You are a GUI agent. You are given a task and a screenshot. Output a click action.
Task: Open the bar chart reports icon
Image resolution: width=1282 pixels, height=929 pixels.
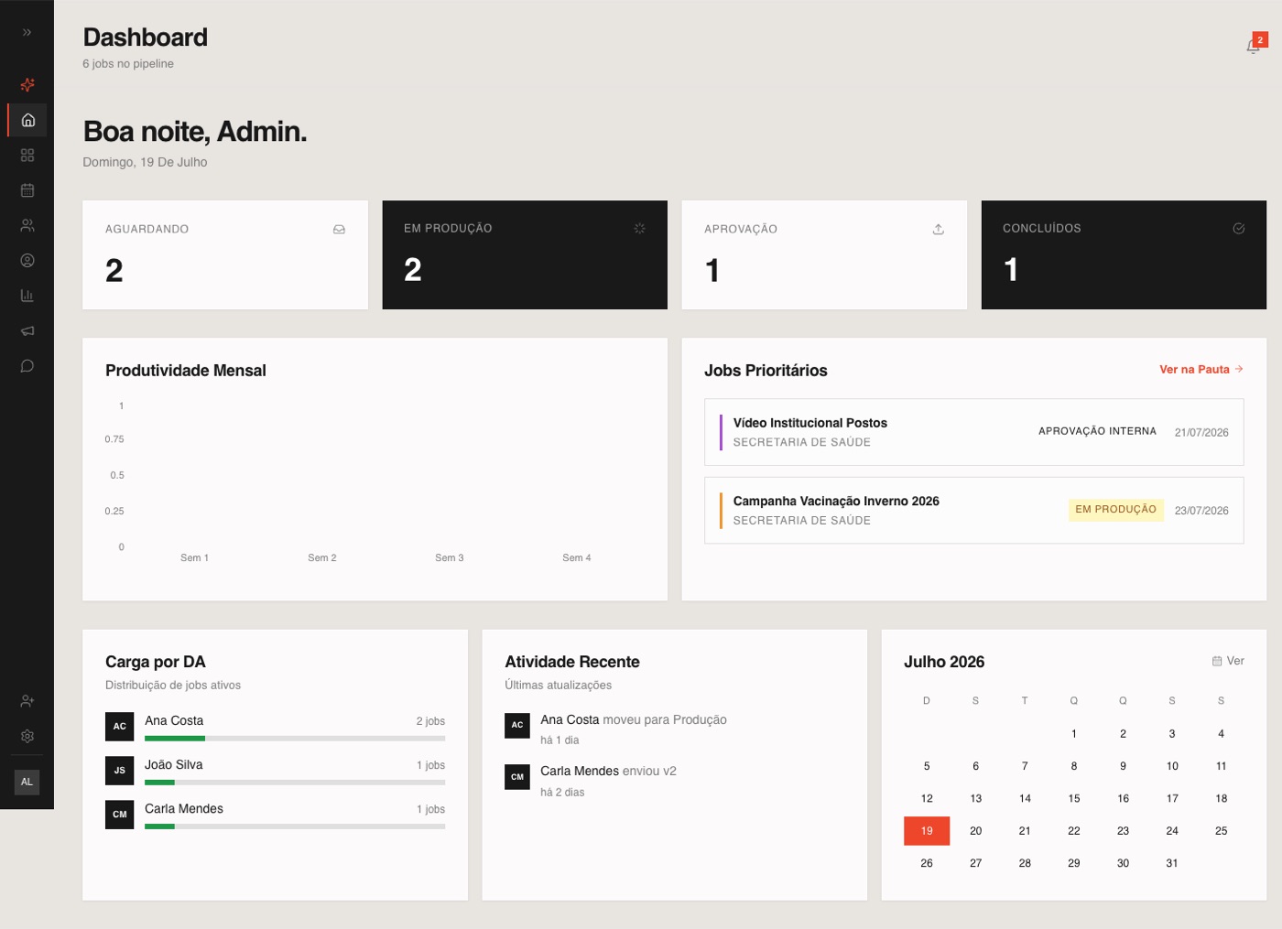tap(27, 296)
